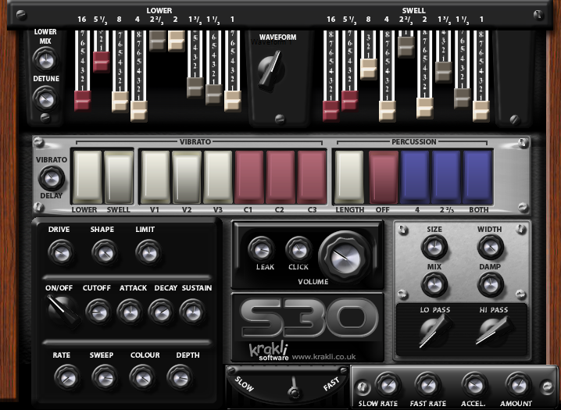
Task: Click the filter Cutoff knob
Action: tap(97, 312)
